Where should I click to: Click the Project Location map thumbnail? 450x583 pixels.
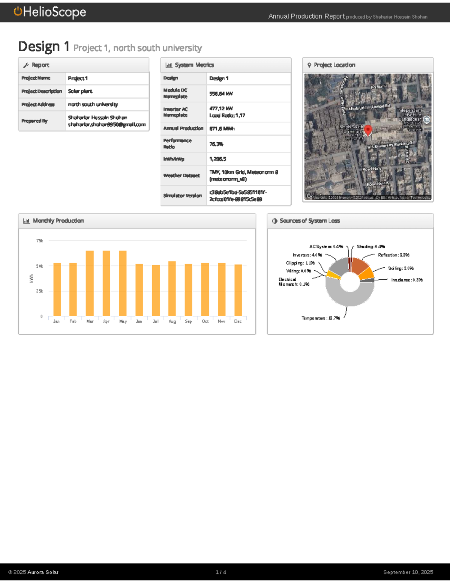(x=368, y=137)
